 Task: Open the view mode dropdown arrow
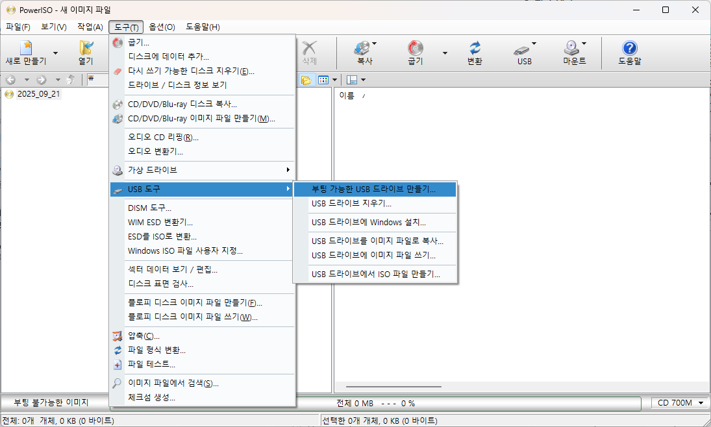pos(334,80)
